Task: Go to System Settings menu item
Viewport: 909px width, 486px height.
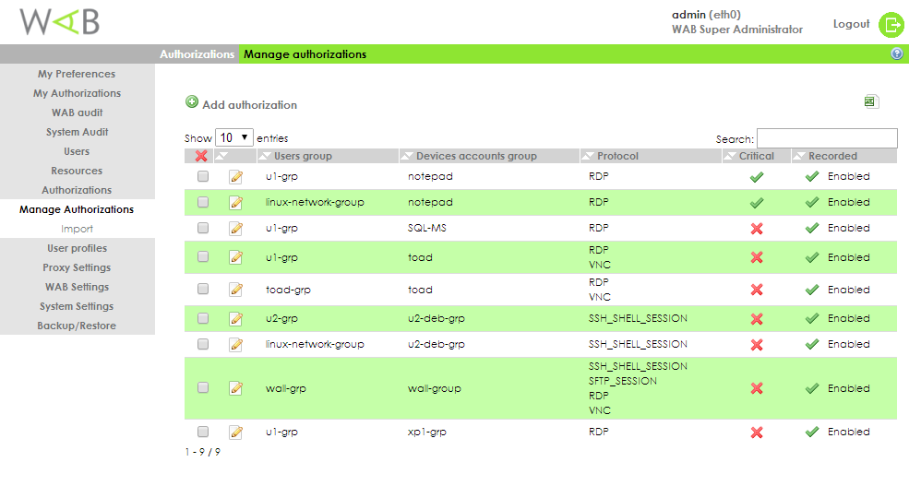Action: coord(77,306)
